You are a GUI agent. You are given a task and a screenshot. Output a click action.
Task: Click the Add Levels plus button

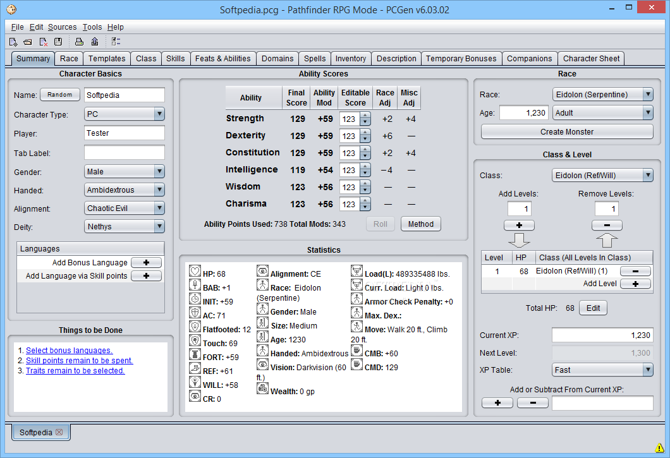pyautogui.click(x=519, y=225)
